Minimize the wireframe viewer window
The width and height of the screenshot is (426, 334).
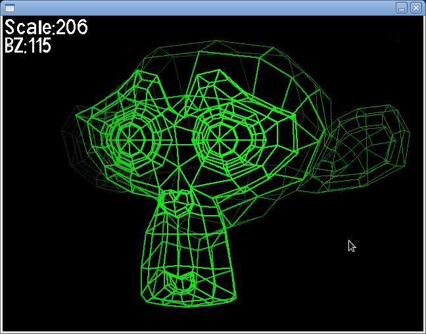point(402,8)
